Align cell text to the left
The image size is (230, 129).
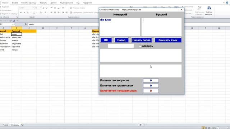[x=51, y=13]
